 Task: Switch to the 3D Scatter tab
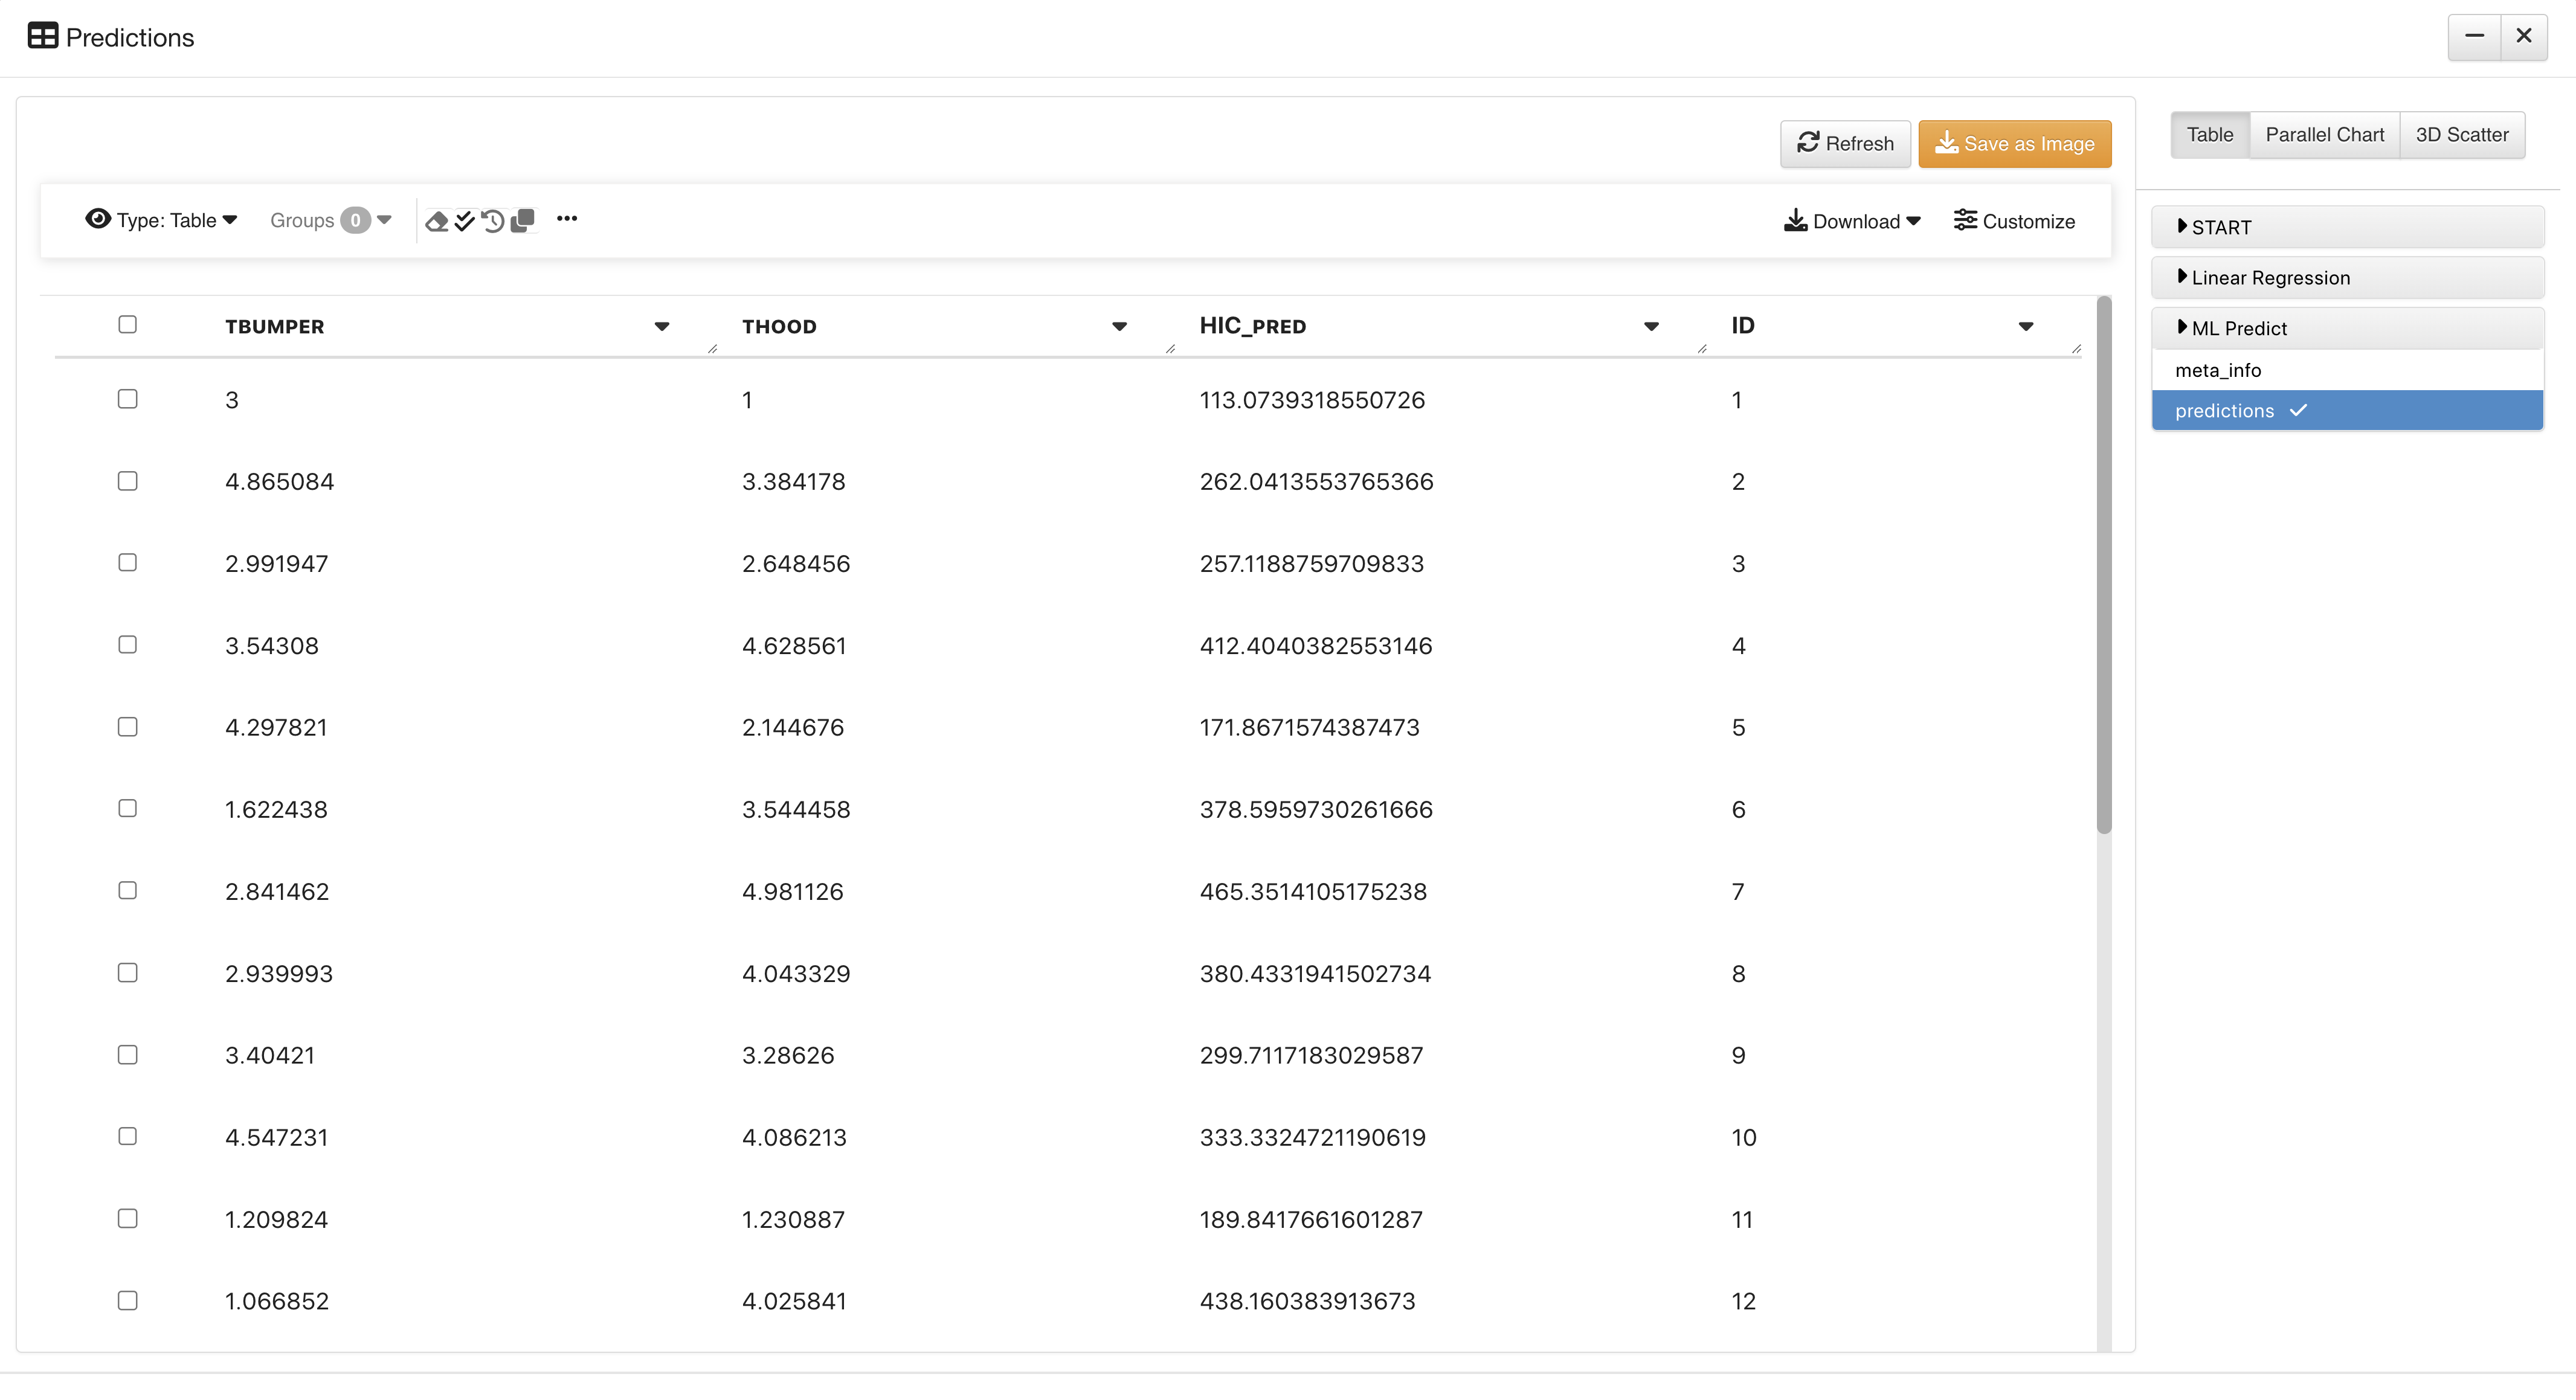(2462, 135)
